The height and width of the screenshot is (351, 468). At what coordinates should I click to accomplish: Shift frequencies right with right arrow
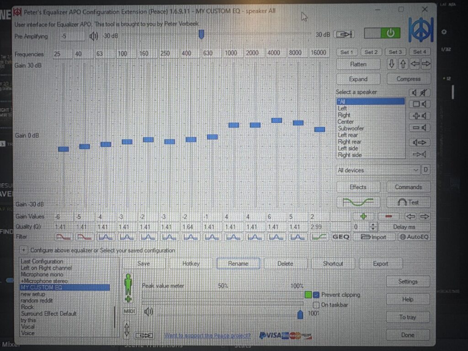[426, 64]
